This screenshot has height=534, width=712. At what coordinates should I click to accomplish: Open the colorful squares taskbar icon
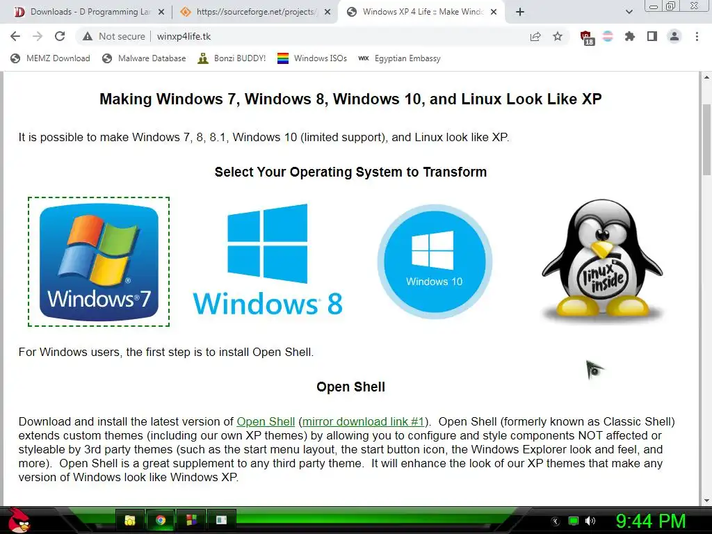[x=191, y=520]
